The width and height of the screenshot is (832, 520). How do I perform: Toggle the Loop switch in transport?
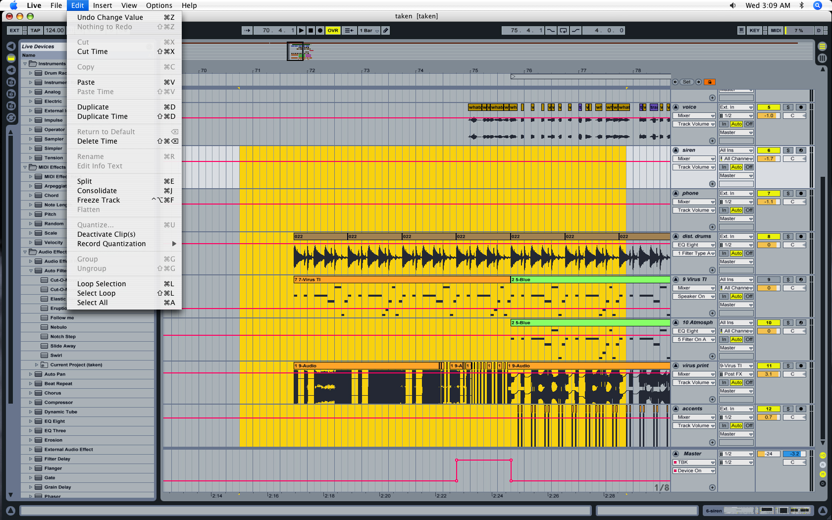564,30
